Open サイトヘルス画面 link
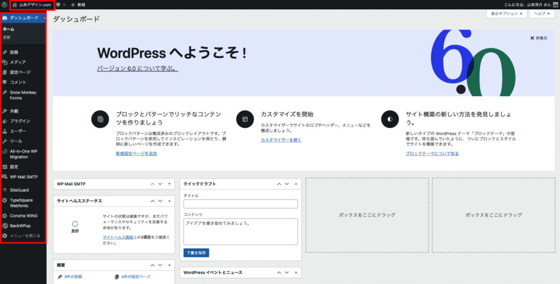 (x=118, y=237)
